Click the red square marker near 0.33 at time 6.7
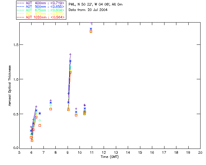Image resolution: width=206 pixels, height=165 pixels. [40, 126]
